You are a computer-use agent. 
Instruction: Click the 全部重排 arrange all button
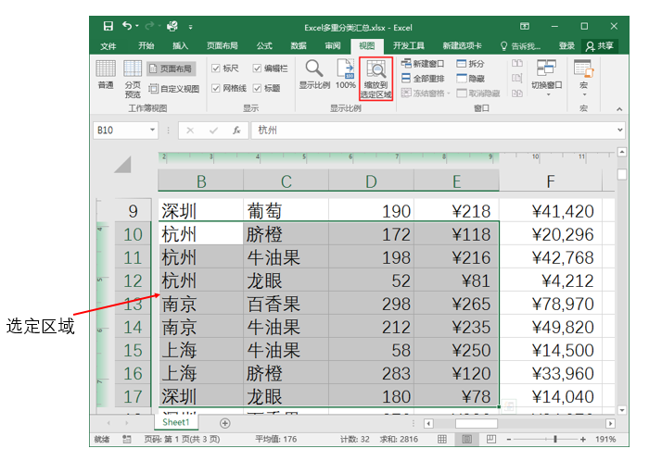423,79
